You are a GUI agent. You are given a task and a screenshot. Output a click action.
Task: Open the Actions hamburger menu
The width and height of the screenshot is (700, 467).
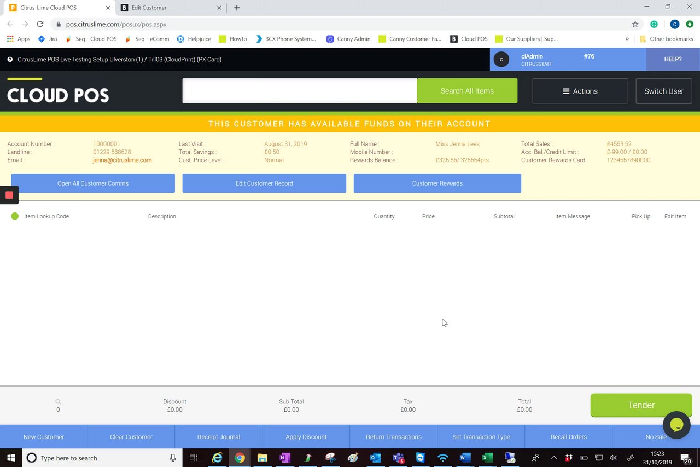pos(580,91)
